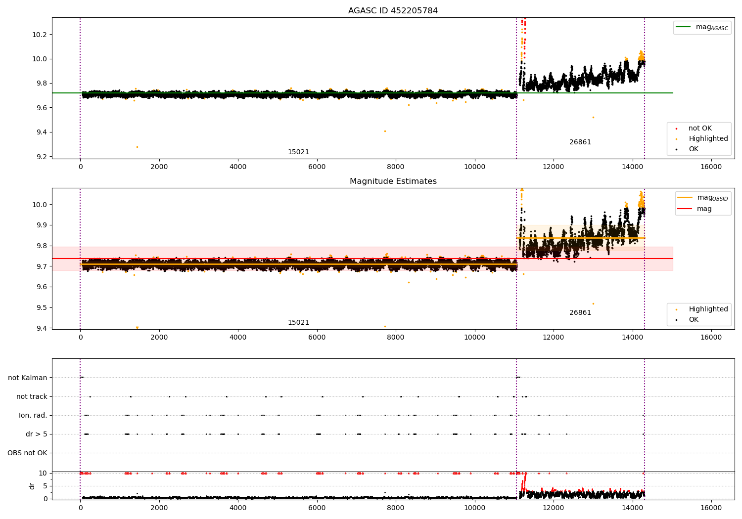742x519 pixels.
Task: Click the 9.5 y-axis tick in middle plot
Action: tap(42, 308)
